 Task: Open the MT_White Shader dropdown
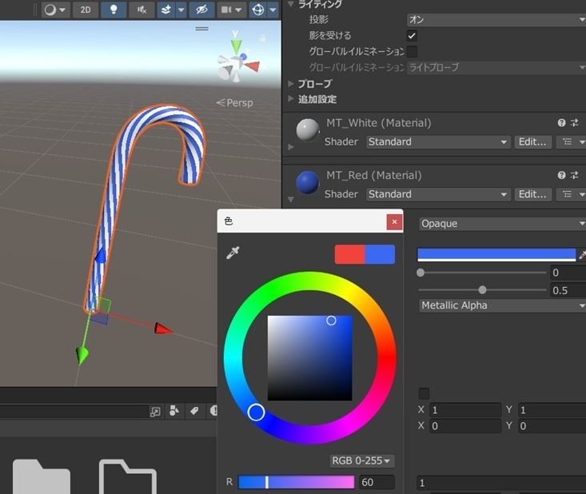coord(438,142)
